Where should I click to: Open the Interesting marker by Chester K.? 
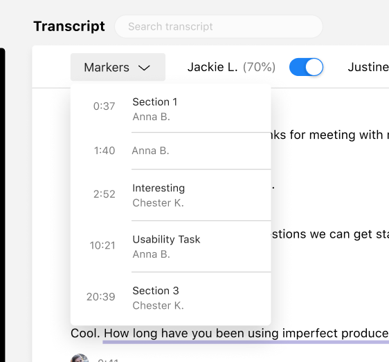click(x=171, y=195)
